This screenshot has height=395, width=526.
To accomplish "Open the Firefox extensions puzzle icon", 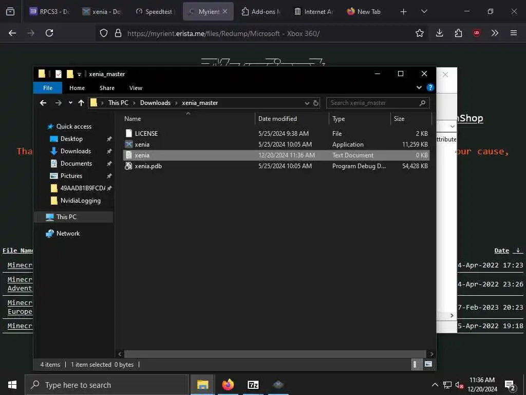I will [458, 33].
